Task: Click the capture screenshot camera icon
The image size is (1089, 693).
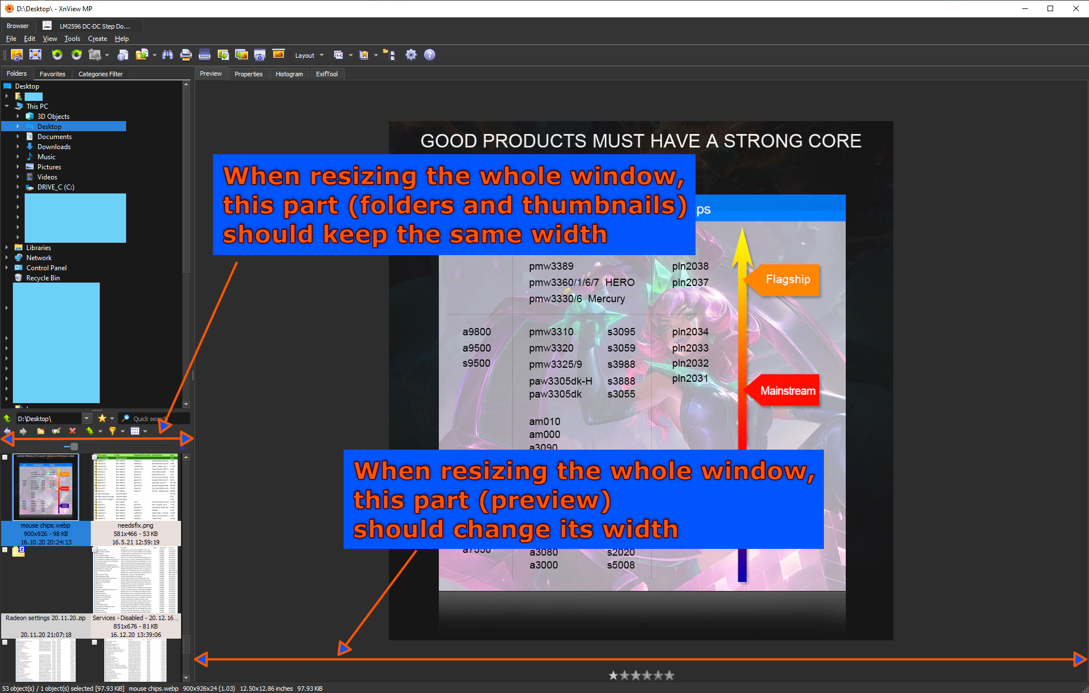Action: [x=259, y=54]
